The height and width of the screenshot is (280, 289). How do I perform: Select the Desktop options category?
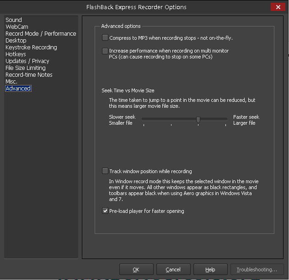pos(16,40)
